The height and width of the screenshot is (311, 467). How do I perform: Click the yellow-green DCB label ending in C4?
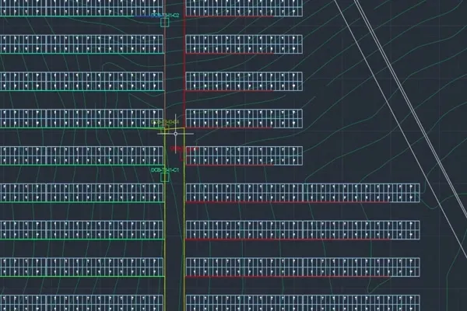tap(165, 122)
